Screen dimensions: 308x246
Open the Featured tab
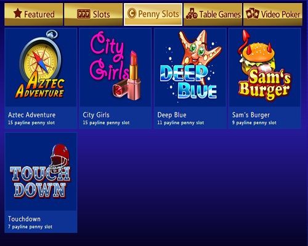[x=34, y=14]
